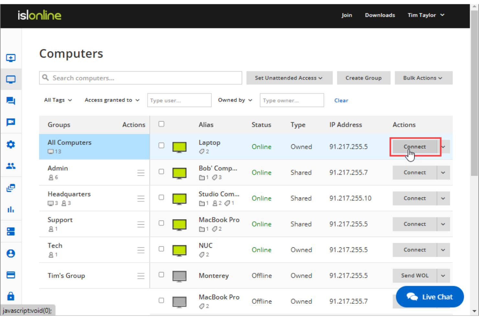
Task: Open the billing card icon in sidebar
Action: [11, 275]
